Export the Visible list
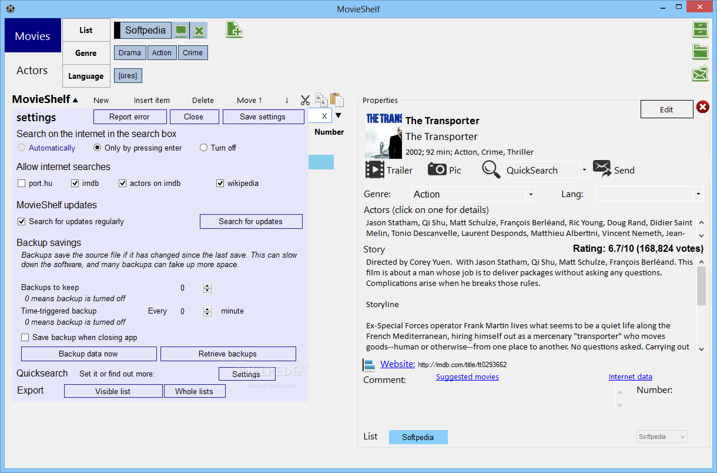 point(113,391)
